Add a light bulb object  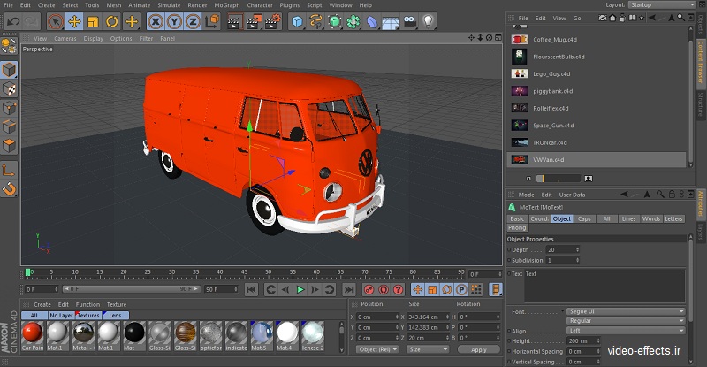[x=429, y=21]
